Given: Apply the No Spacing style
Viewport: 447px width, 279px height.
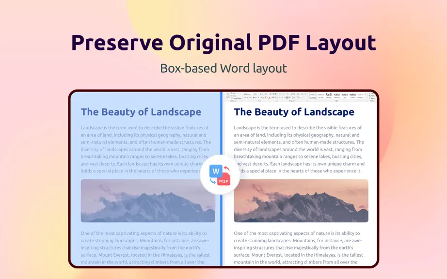Looking at the screenshot, I should tap(321, 95).
